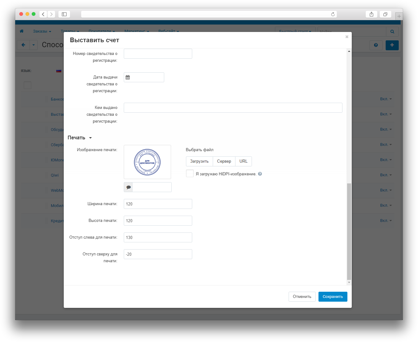This screenshot has width=418, height=342.
Task: Click the comment bubble icon under stamp image
Action: point(128,187)
